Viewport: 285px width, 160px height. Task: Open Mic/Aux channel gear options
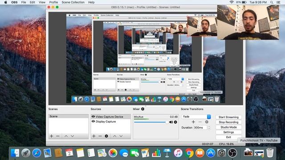[x=175, y=122]
